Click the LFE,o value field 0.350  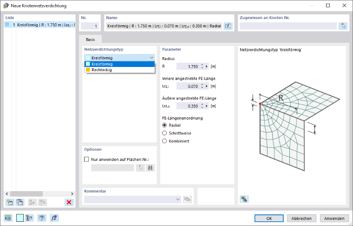(188, 106)
